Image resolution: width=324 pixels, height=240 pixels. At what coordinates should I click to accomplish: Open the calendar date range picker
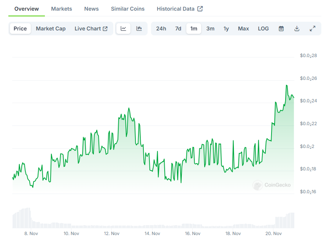pyautogui.click(x=281, y=29)
